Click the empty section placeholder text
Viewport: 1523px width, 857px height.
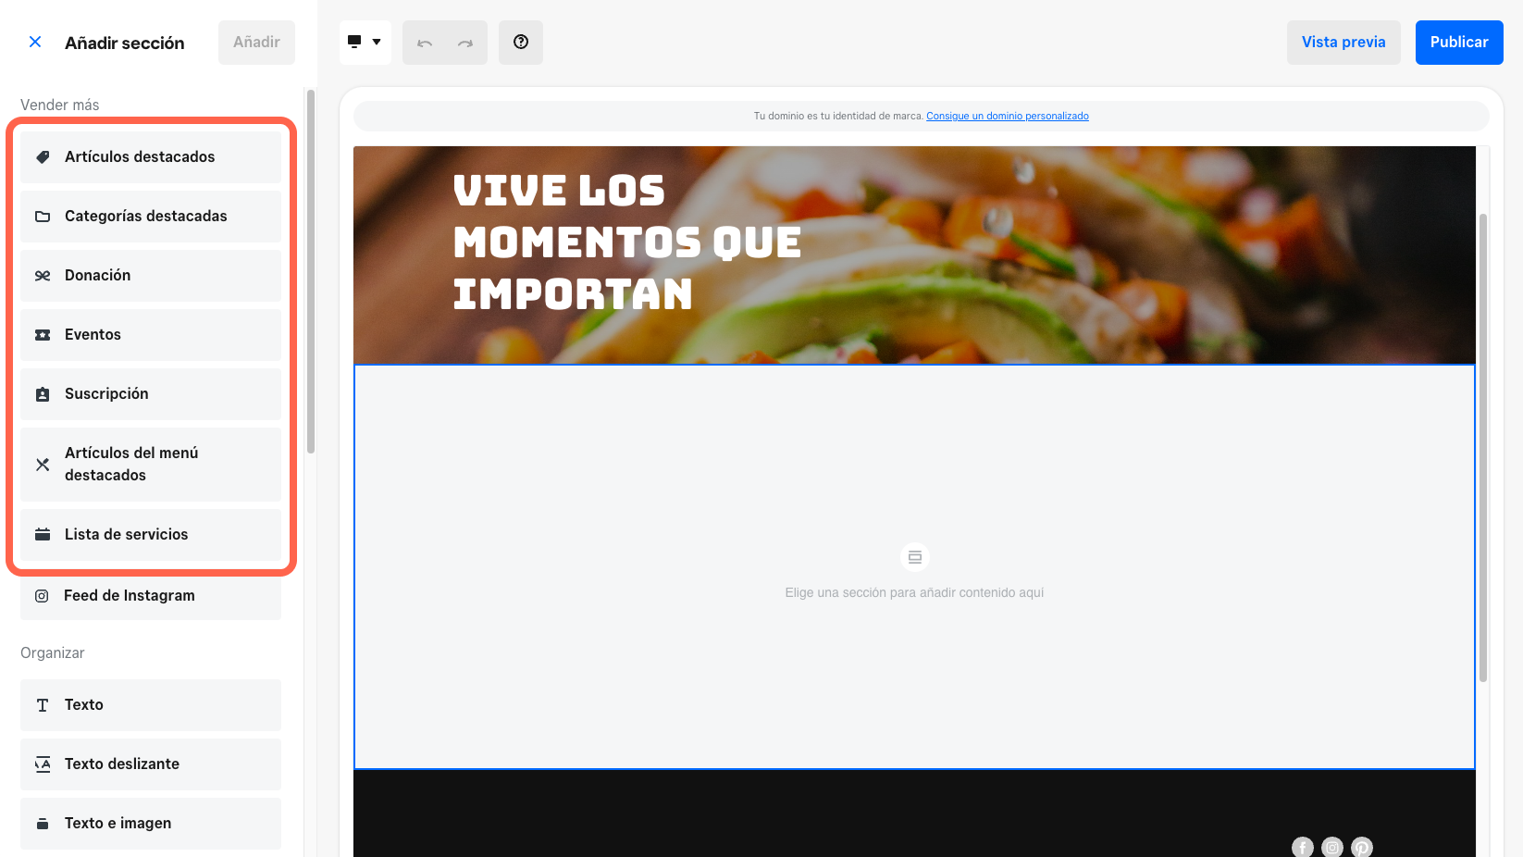point(914,592)
